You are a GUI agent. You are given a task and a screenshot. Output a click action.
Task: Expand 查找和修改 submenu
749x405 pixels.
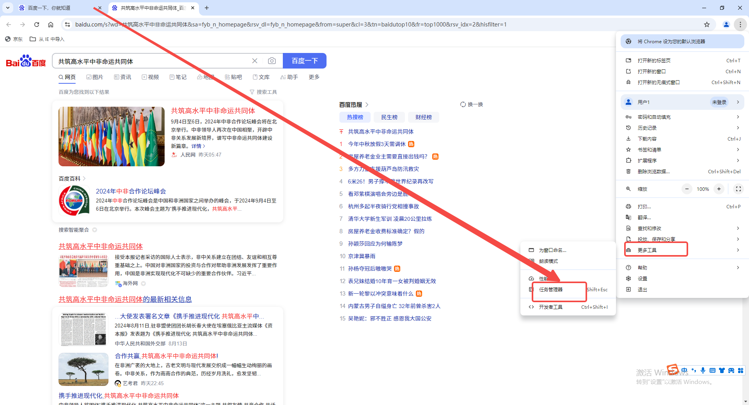(x=683, y=228)
